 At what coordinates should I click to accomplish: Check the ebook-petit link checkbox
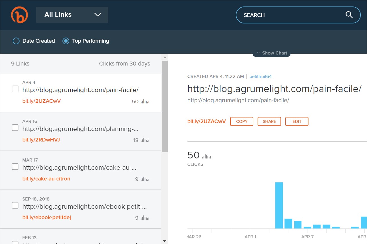click(x=15, y=205)
